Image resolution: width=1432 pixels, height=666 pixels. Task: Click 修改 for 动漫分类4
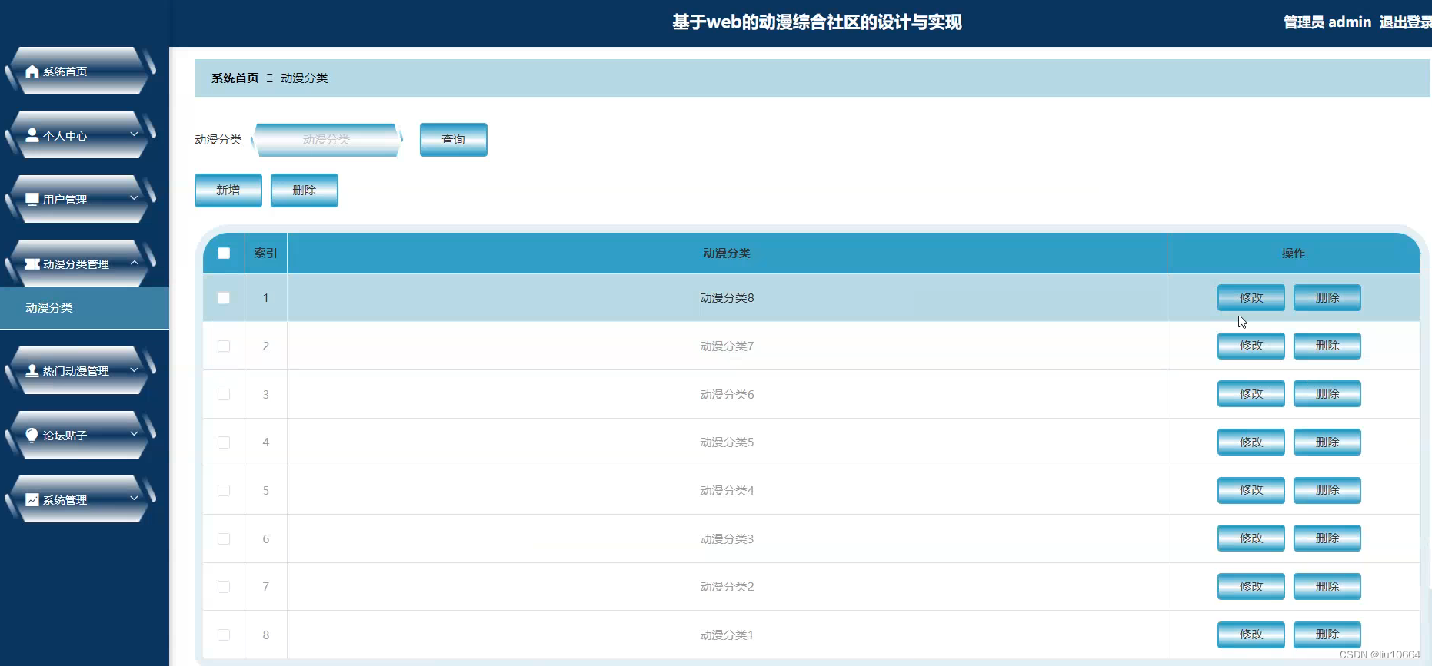(1251, 490)
